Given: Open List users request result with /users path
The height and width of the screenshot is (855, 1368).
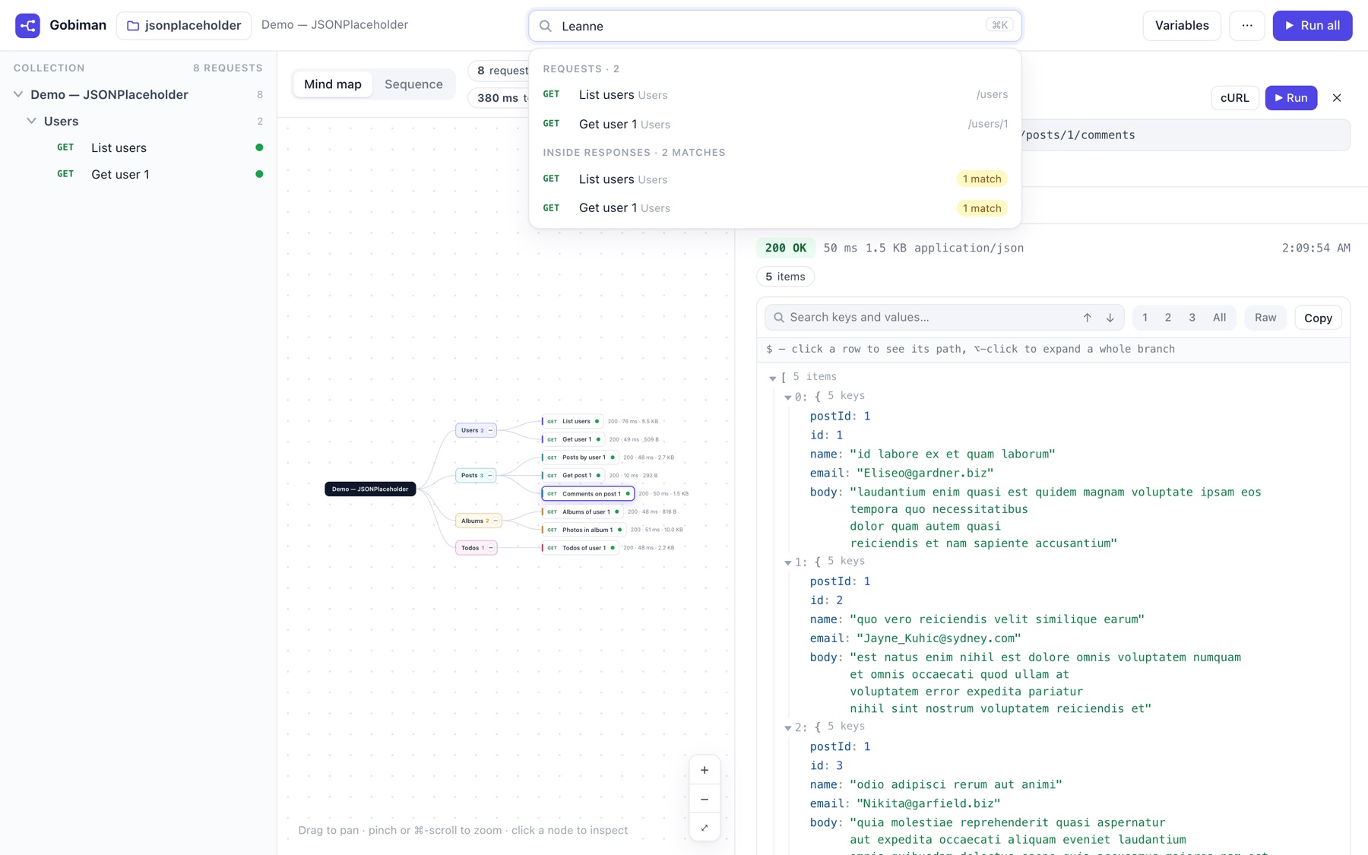Looking at the screenshot, I should click(x=775, y=95).
